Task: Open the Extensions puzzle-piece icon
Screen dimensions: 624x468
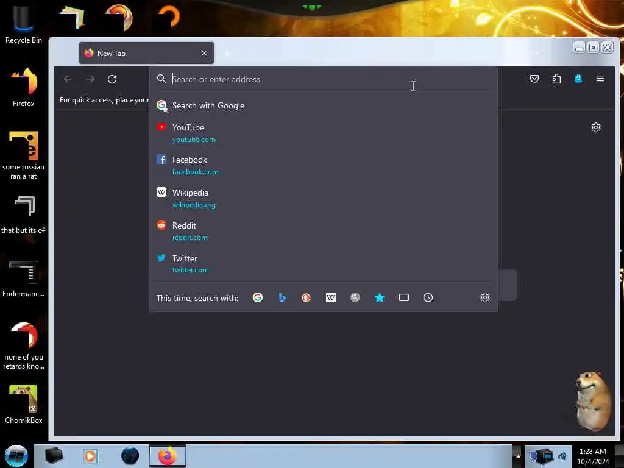Action: point(557,79)
